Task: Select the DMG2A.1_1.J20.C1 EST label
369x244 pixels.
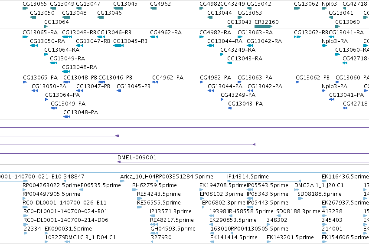Action: point(319,185)
